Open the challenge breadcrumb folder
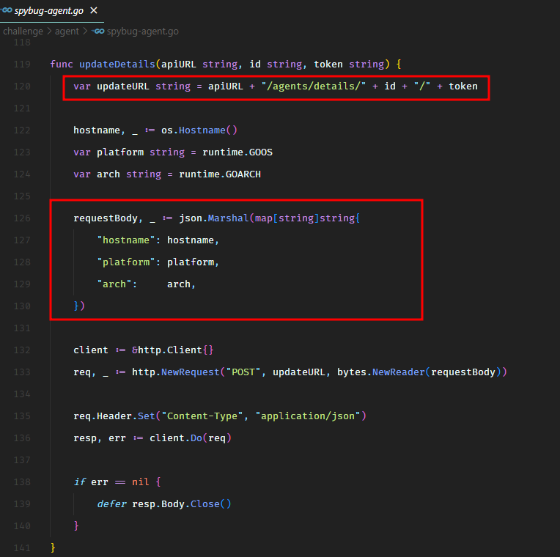560x557 pixels. [23, 32]
